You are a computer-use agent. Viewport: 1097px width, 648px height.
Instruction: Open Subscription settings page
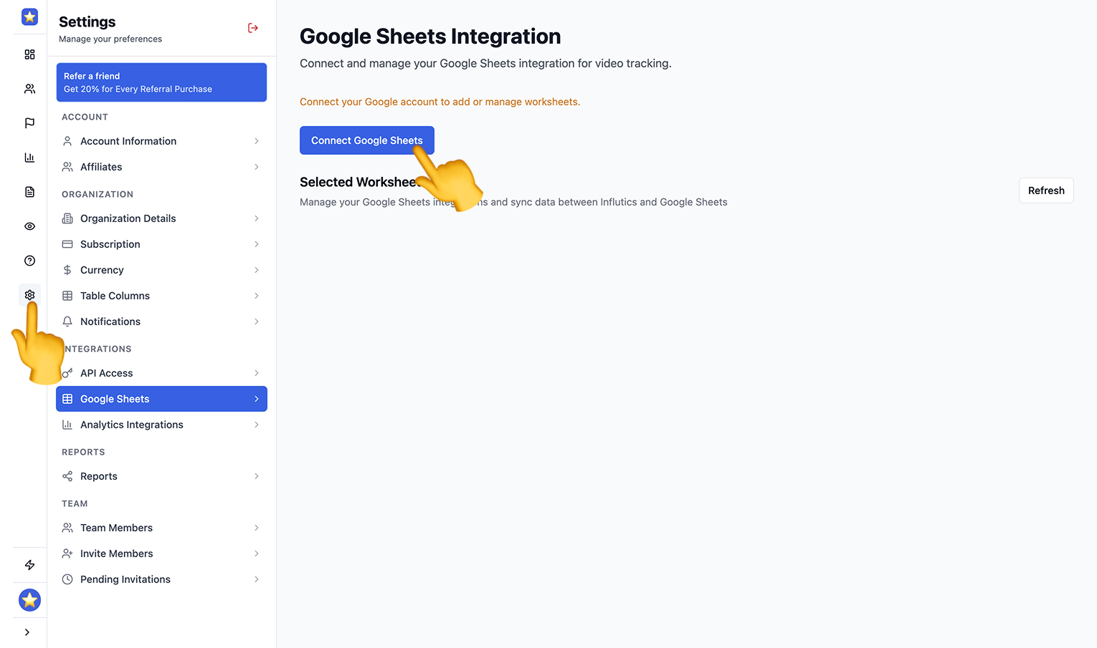(x=161, y=244)
